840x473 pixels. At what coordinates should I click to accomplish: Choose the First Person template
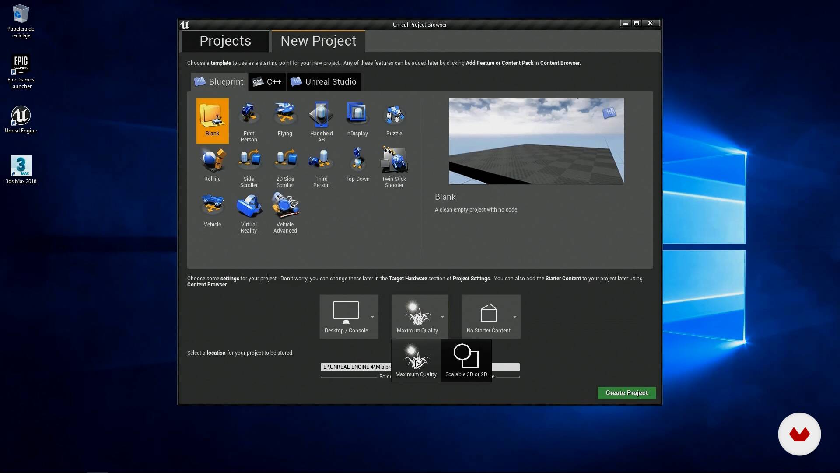pyautogui.click(x=248, y=120)
